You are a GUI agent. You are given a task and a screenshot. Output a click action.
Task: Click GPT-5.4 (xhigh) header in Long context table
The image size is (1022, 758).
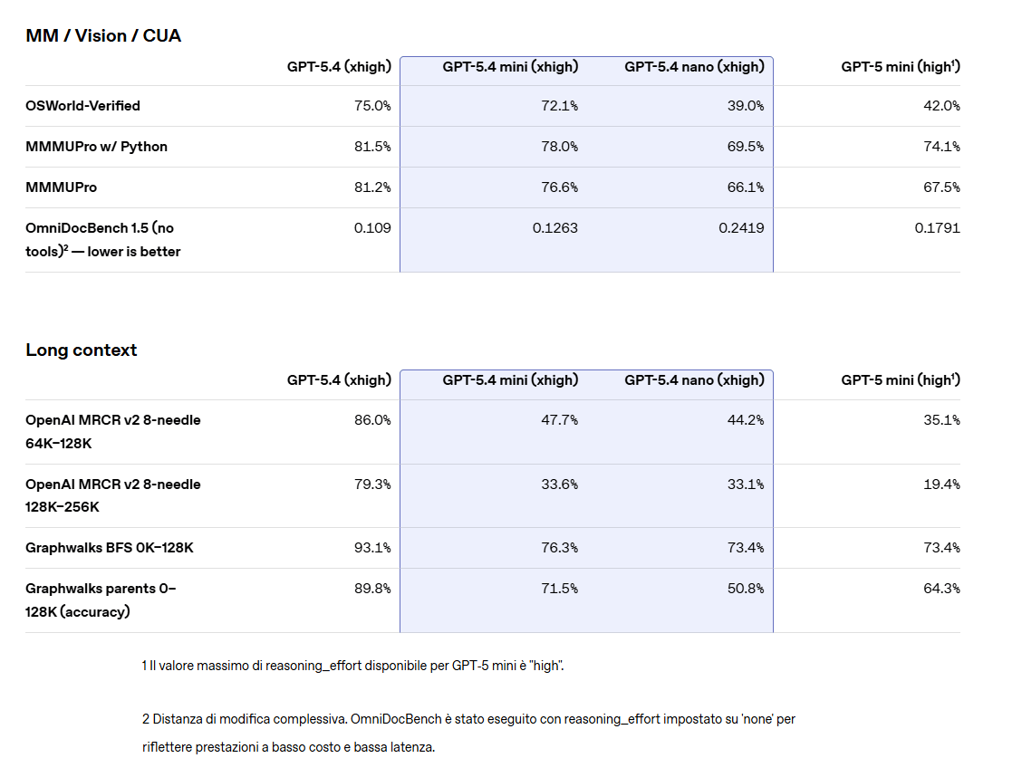pyautogui.click(x=339, y=380)
